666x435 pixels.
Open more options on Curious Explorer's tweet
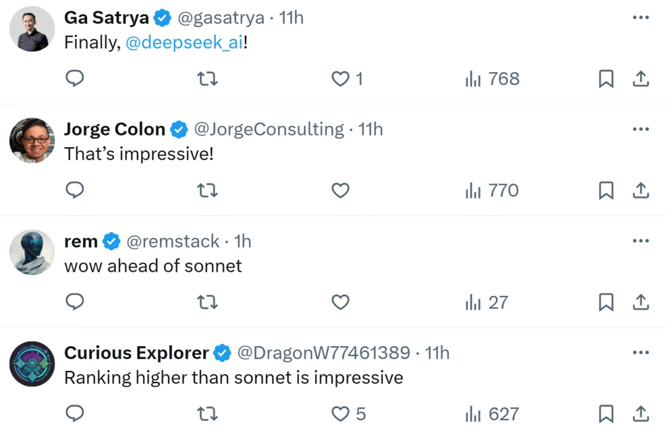[x=641, y=352]
